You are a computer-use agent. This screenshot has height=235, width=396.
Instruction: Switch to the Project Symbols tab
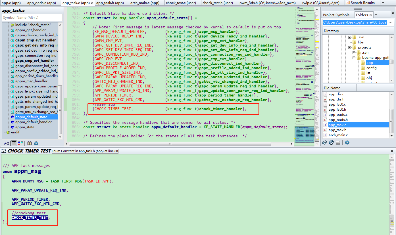336,15
